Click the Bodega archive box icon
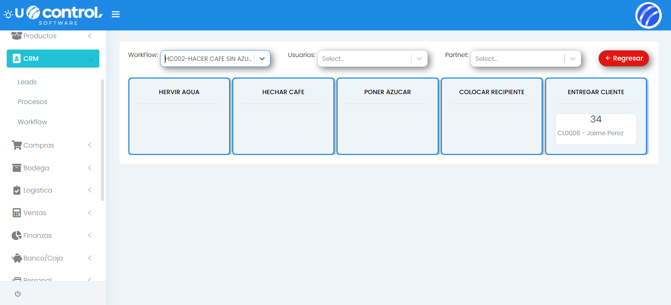Viewport: 671px width, 305px height. point(17,168)
